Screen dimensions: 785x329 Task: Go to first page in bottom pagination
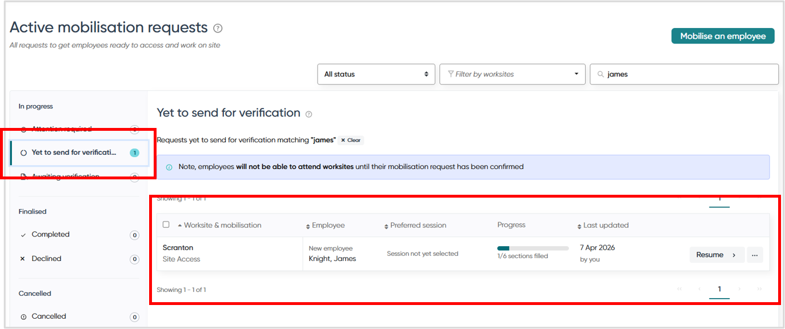(679, 289)
